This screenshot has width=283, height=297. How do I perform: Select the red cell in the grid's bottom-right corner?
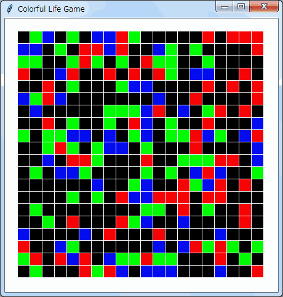[257, 271]
